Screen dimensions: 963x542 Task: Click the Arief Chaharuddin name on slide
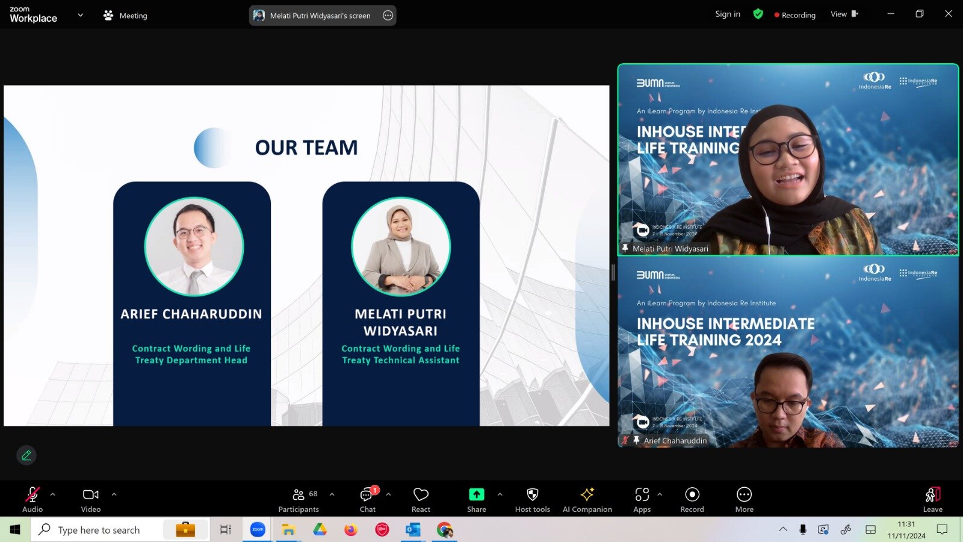pyautogui.click(x=191, y=314)
